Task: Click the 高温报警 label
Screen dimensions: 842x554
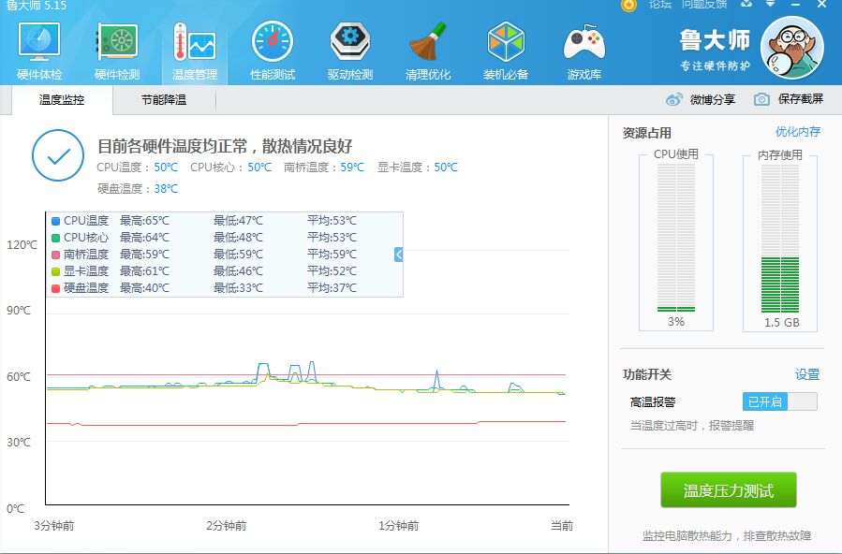Action: pos(653,401)
